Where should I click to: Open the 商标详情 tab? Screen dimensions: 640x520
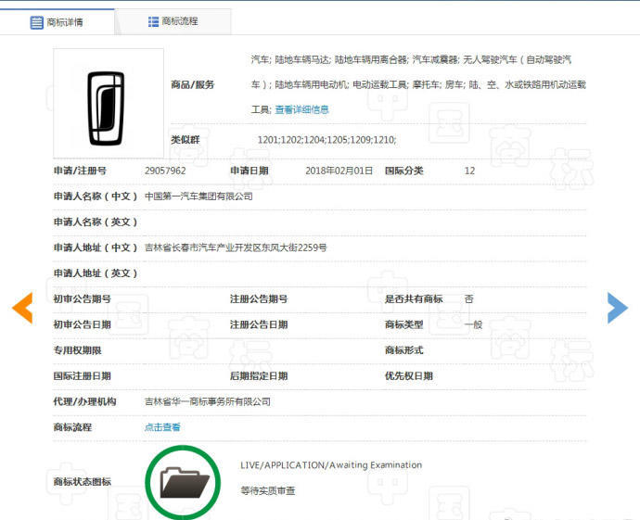pyautogui.click(x=58, y=22)
